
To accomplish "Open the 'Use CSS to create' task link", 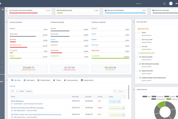I will [36, 114].
